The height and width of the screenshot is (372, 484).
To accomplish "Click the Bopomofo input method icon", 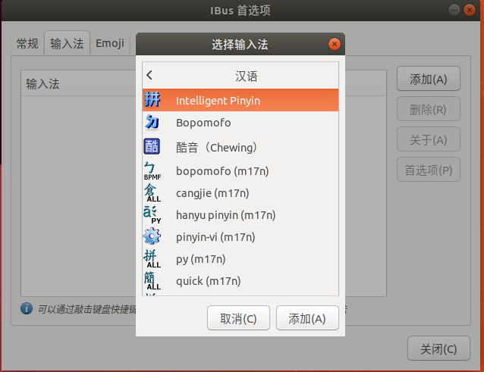I will (x=152, y=122).
